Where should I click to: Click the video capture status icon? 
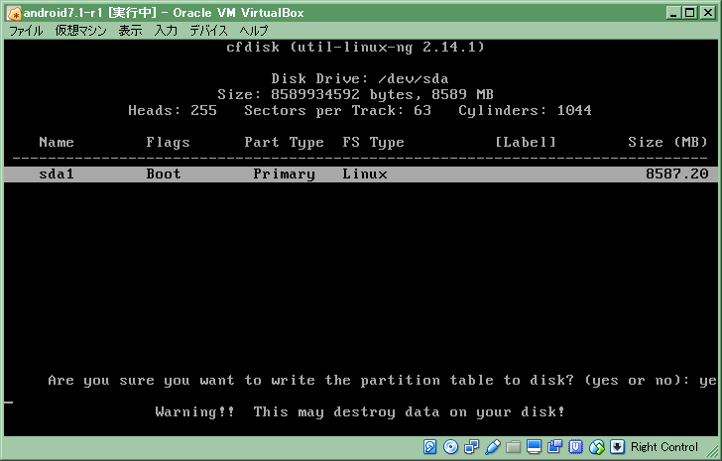554,447
